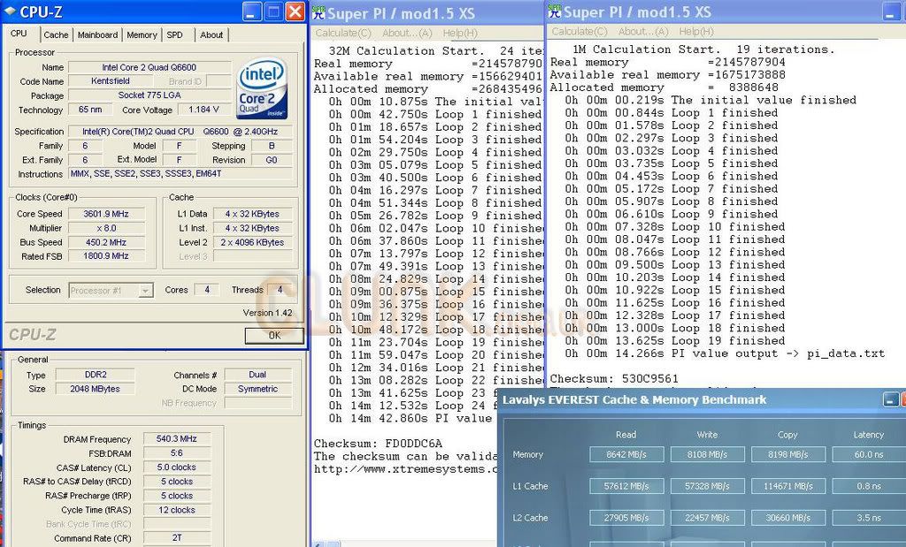Viewport: 906px width, 547px height.
Task: Select the CPU tab in CPU-Z
Action: (x=19, y=34)
